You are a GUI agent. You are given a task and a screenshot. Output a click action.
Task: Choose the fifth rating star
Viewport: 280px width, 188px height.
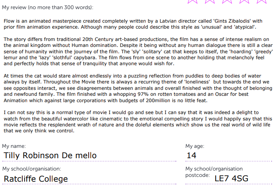261,1
